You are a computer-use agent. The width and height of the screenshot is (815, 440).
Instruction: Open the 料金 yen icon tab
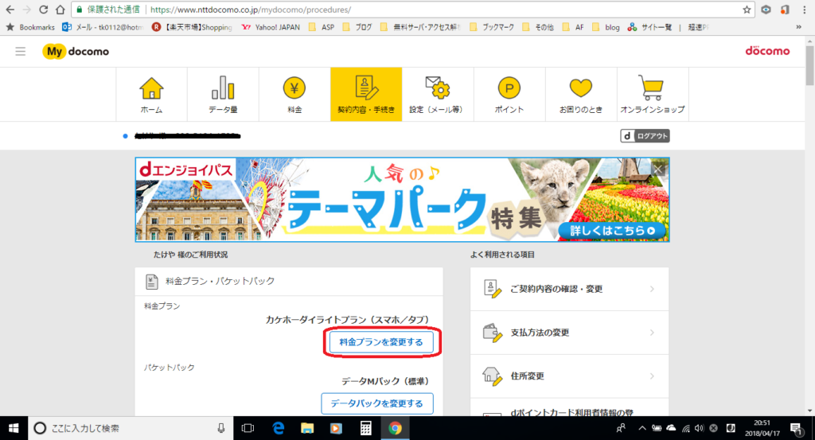pyautogui.click(x=294, y=95)
